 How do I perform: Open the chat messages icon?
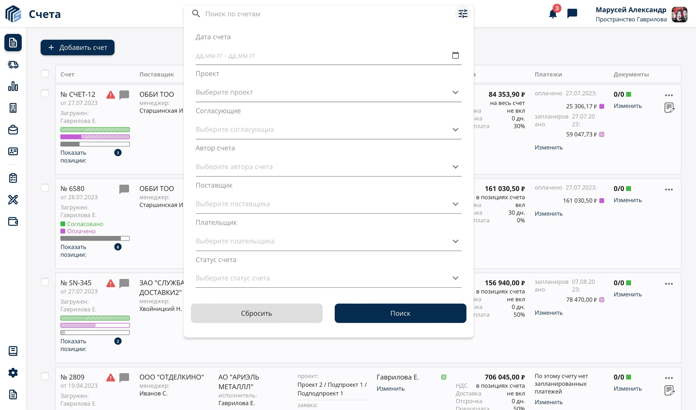click(x=572, y=13)
